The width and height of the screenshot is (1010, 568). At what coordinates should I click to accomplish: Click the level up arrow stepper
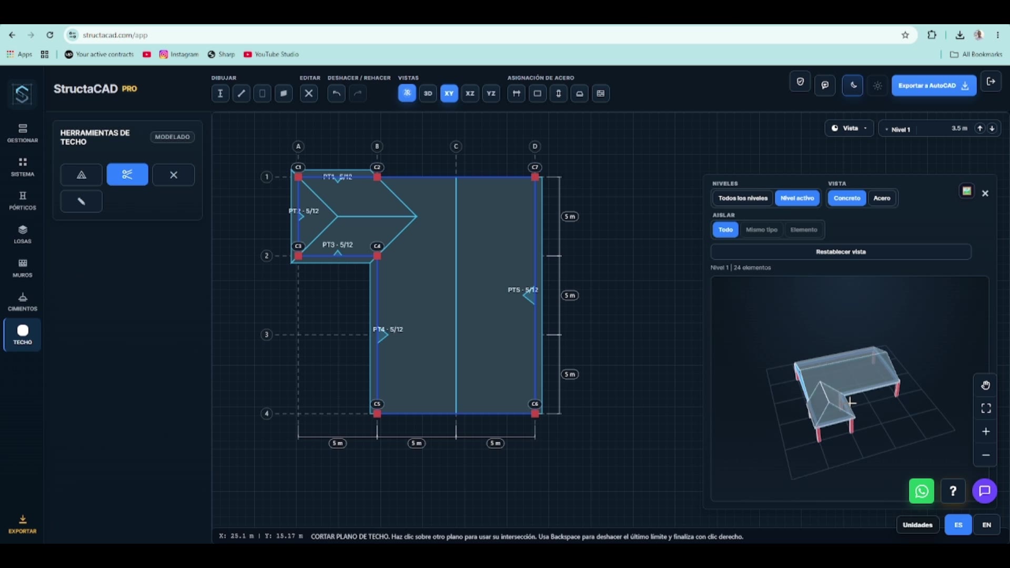click(x=979, y=129)
